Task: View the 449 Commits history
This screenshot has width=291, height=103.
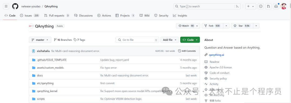Action: click(187, 51)
